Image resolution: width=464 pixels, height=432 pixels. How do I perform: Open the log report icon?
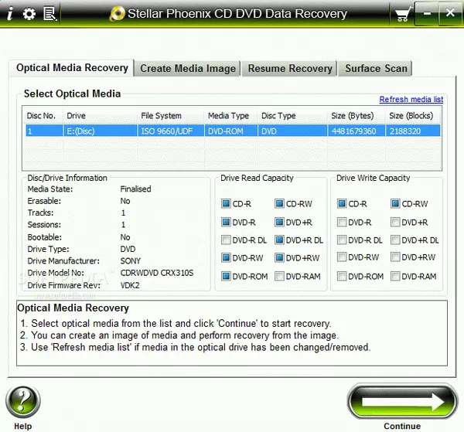[x=49, y=14]
